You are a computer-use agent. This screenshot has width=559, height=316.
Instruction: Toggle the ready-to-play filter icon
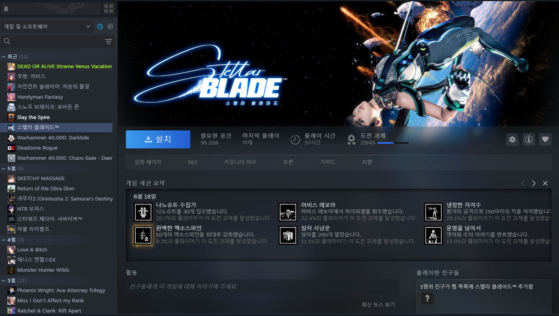click(110, 27)
